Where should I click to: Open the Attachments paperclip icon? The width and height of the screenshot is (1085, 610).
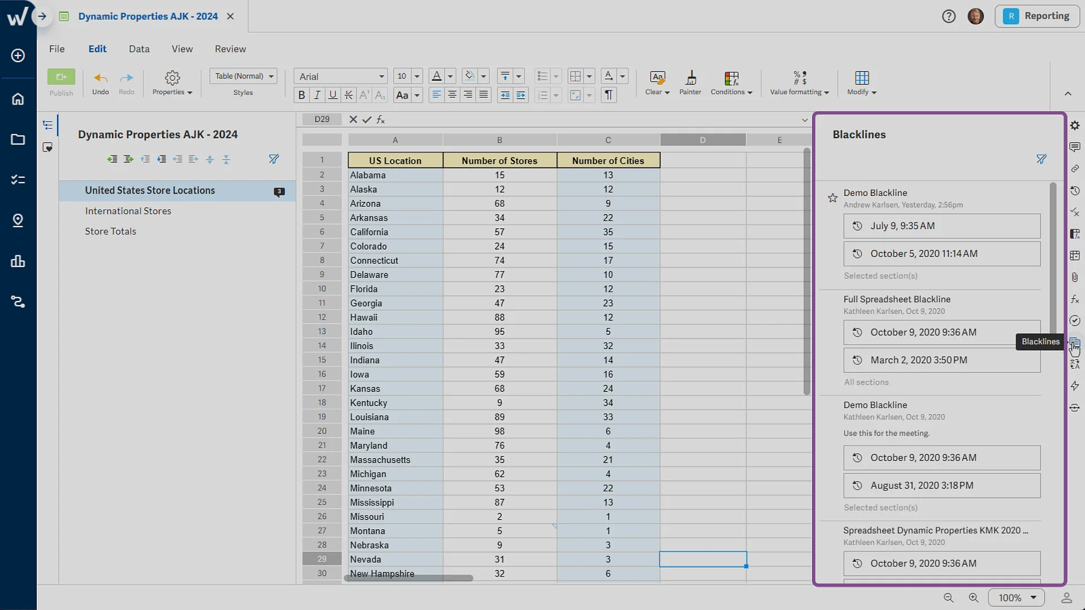(x=1075, y=277)
